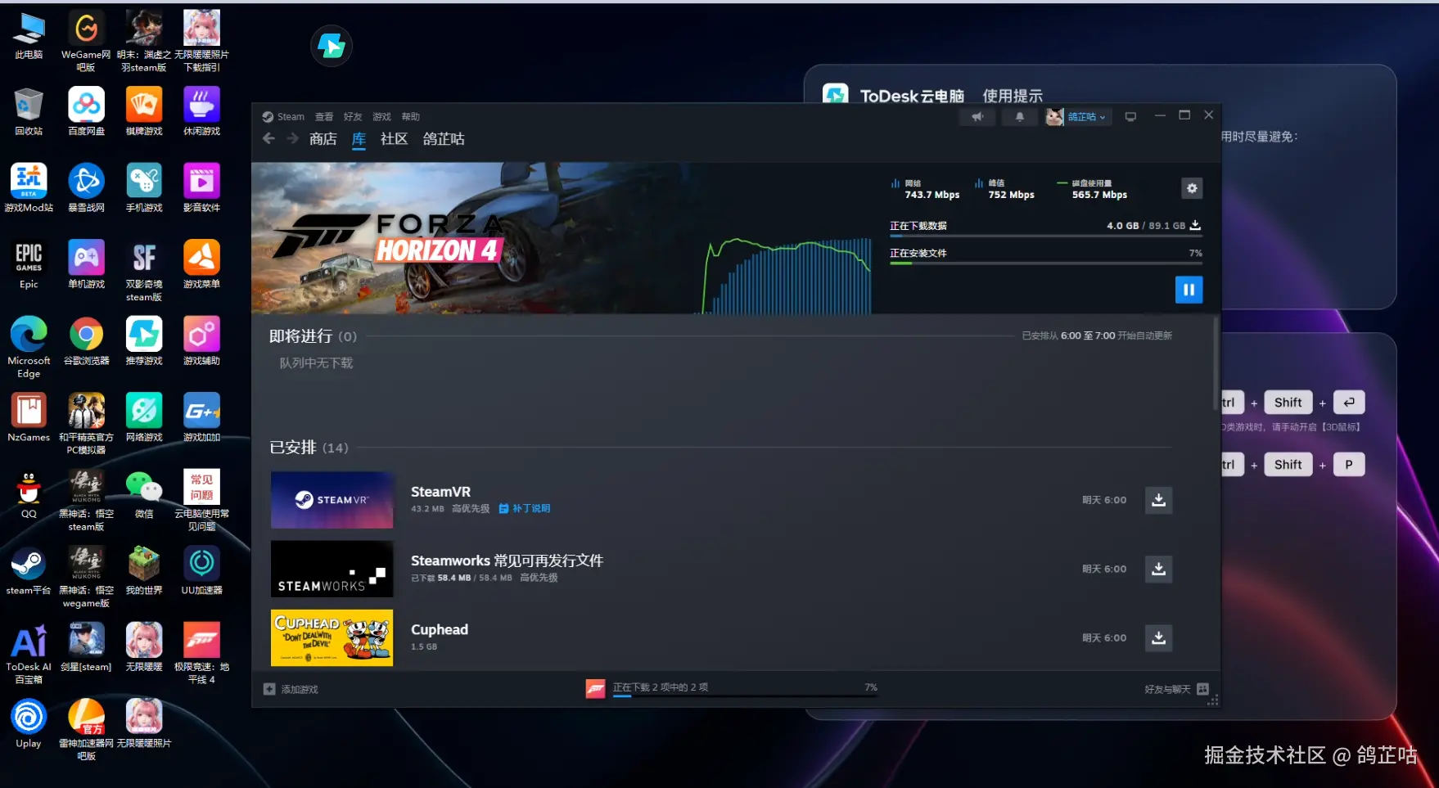Open the 好友 menu
1439x788 pixels.
click(353, 117)
